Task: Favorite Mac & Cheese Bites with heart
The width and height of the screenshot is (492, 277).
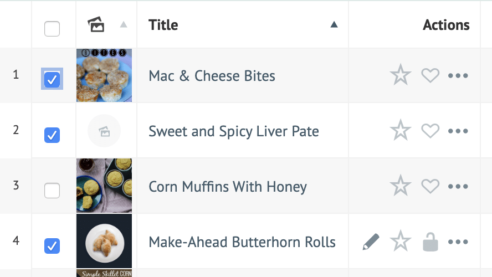Action: click(430, 75)
